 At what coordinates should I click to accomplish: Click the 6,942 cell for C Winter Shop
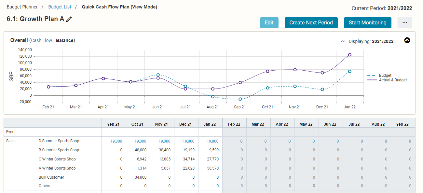pos(142,159)
